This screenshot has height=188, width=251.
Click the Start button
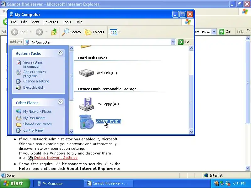pyautogui.click(x=15, y=183)
